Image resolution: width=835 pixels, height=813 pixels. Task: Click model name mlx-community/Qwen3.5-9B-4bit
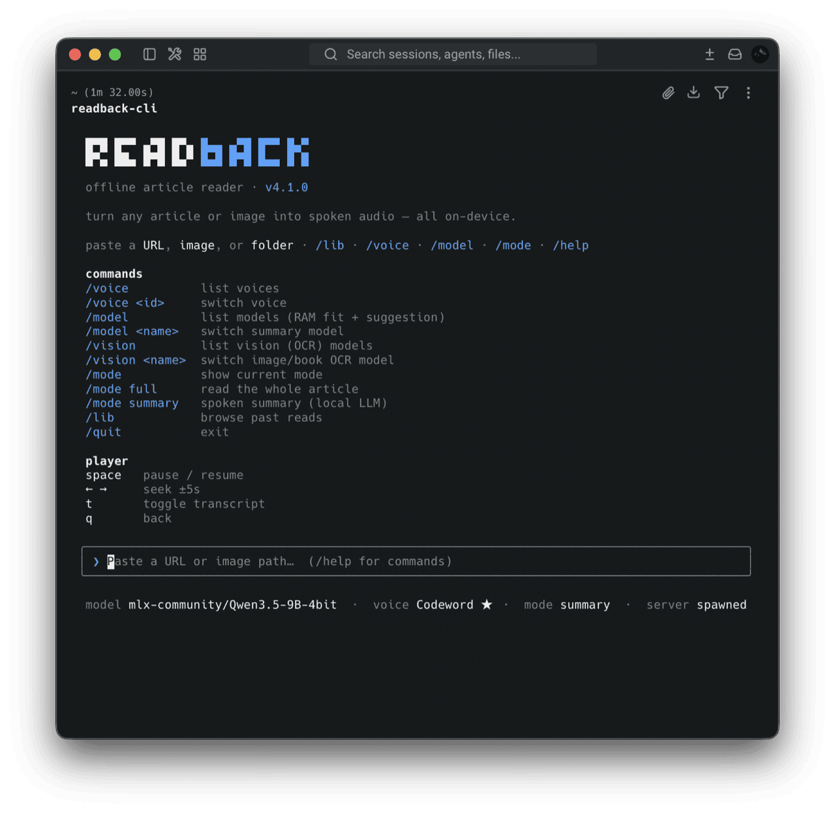point(233,605)
